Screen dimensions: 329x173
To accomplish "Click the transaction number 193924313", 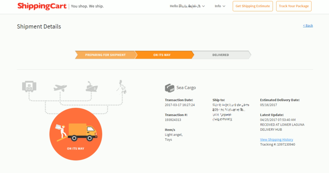I will [x=173, y=120].
